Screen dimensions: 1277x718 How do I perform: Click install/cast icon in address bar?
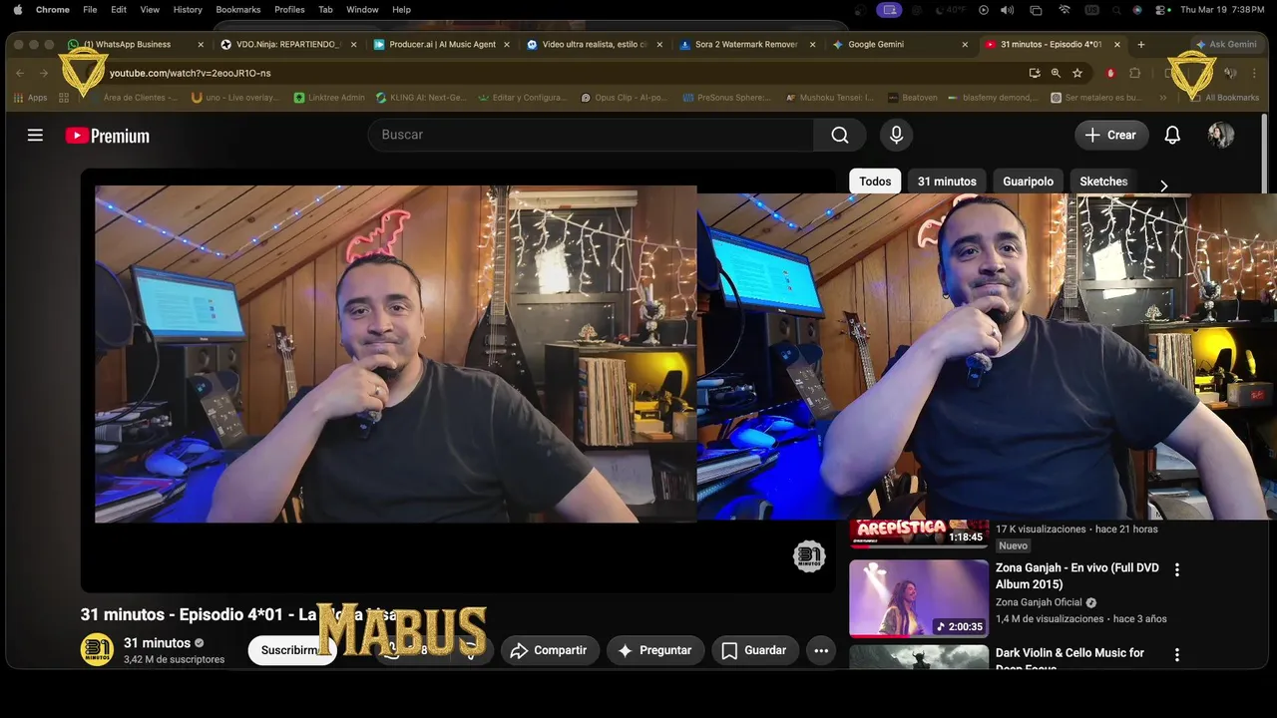tap(1035, 73)
